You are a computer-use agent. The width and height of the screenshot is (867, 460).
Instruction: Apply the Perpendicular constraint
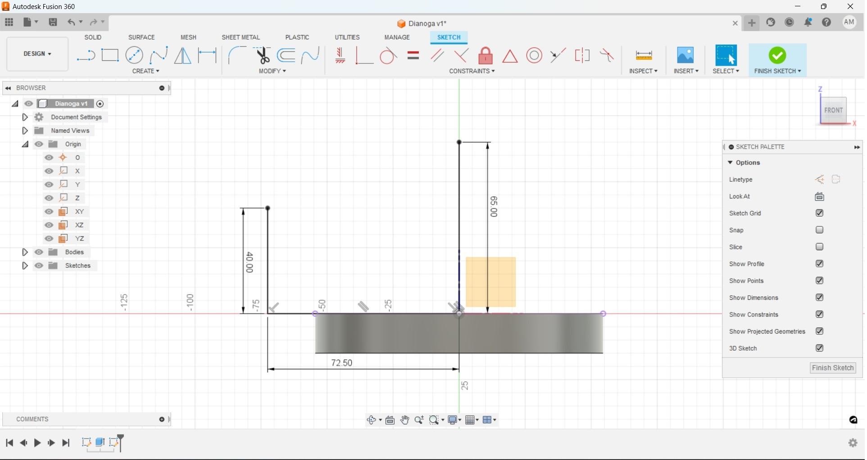point(461,55)
